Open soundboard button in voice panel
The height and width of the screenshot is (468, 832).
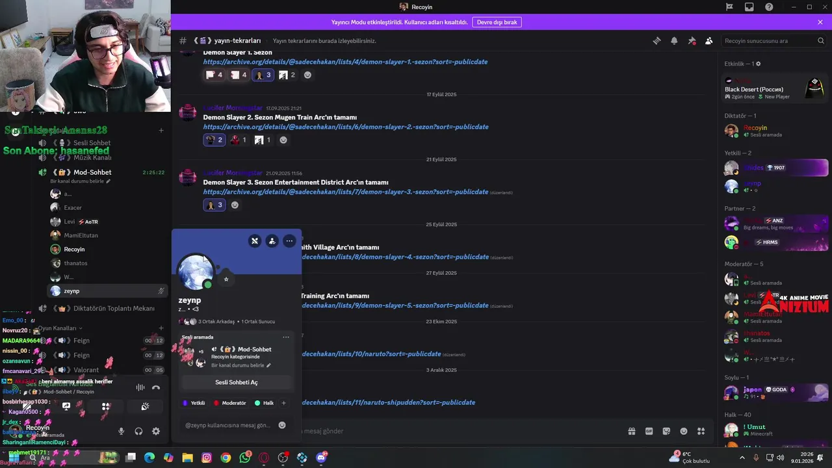pos(145,407)
